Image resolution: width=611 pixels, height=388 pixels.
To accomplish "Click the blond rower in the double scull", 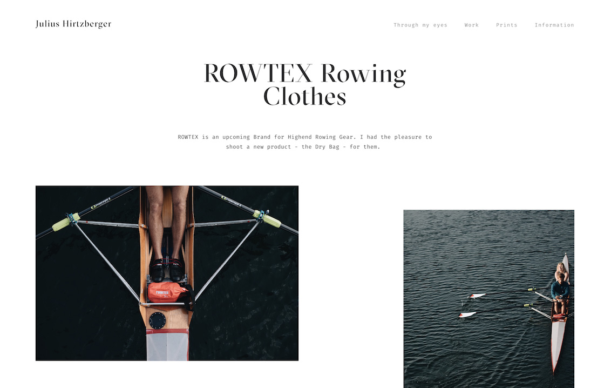I will [x=561, y=271].
